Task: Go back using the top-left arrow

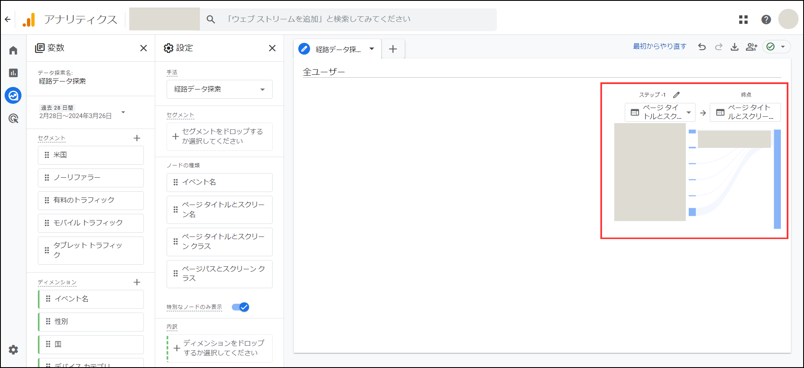Action: point(8,19)
